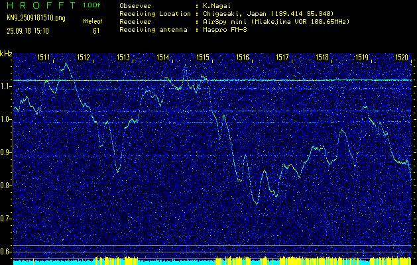Click the kHz axis unit label

tap(6, 54)
